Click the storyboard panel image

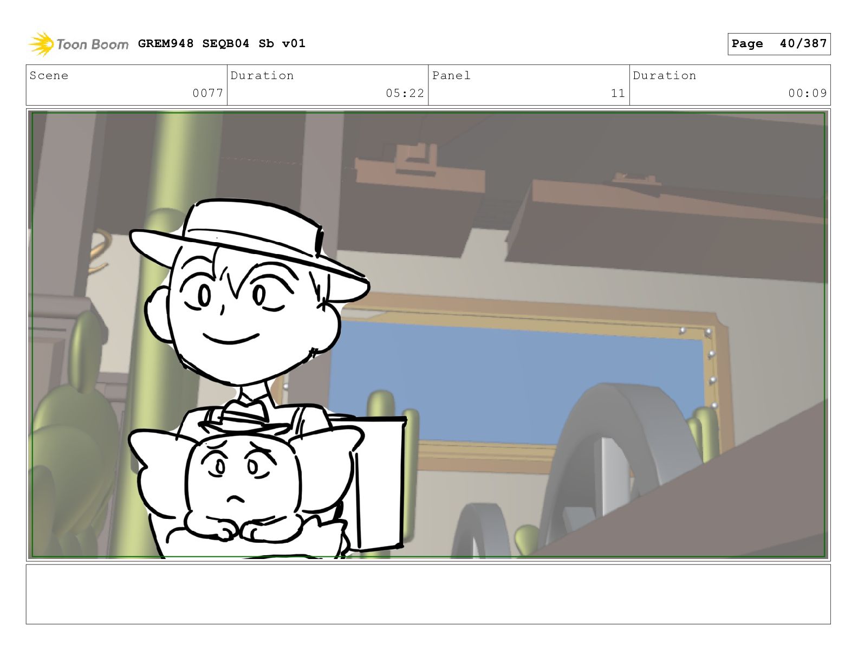(x=428, y=335)
